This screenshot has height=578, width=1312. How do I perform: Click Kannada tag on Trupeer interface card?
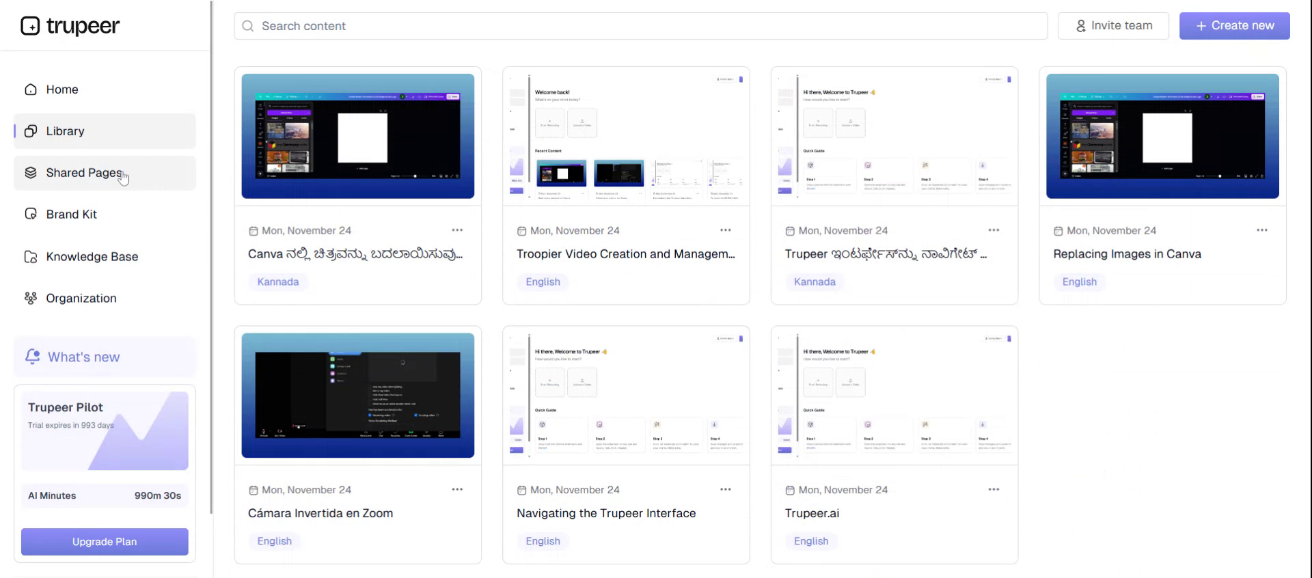click(815, 281)
